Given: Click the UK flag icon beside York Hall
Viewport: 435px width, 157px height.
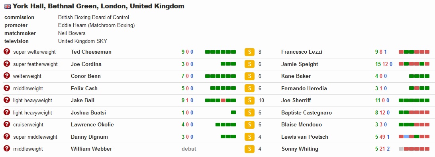Looking at the screenshot, I should point(8,6).
